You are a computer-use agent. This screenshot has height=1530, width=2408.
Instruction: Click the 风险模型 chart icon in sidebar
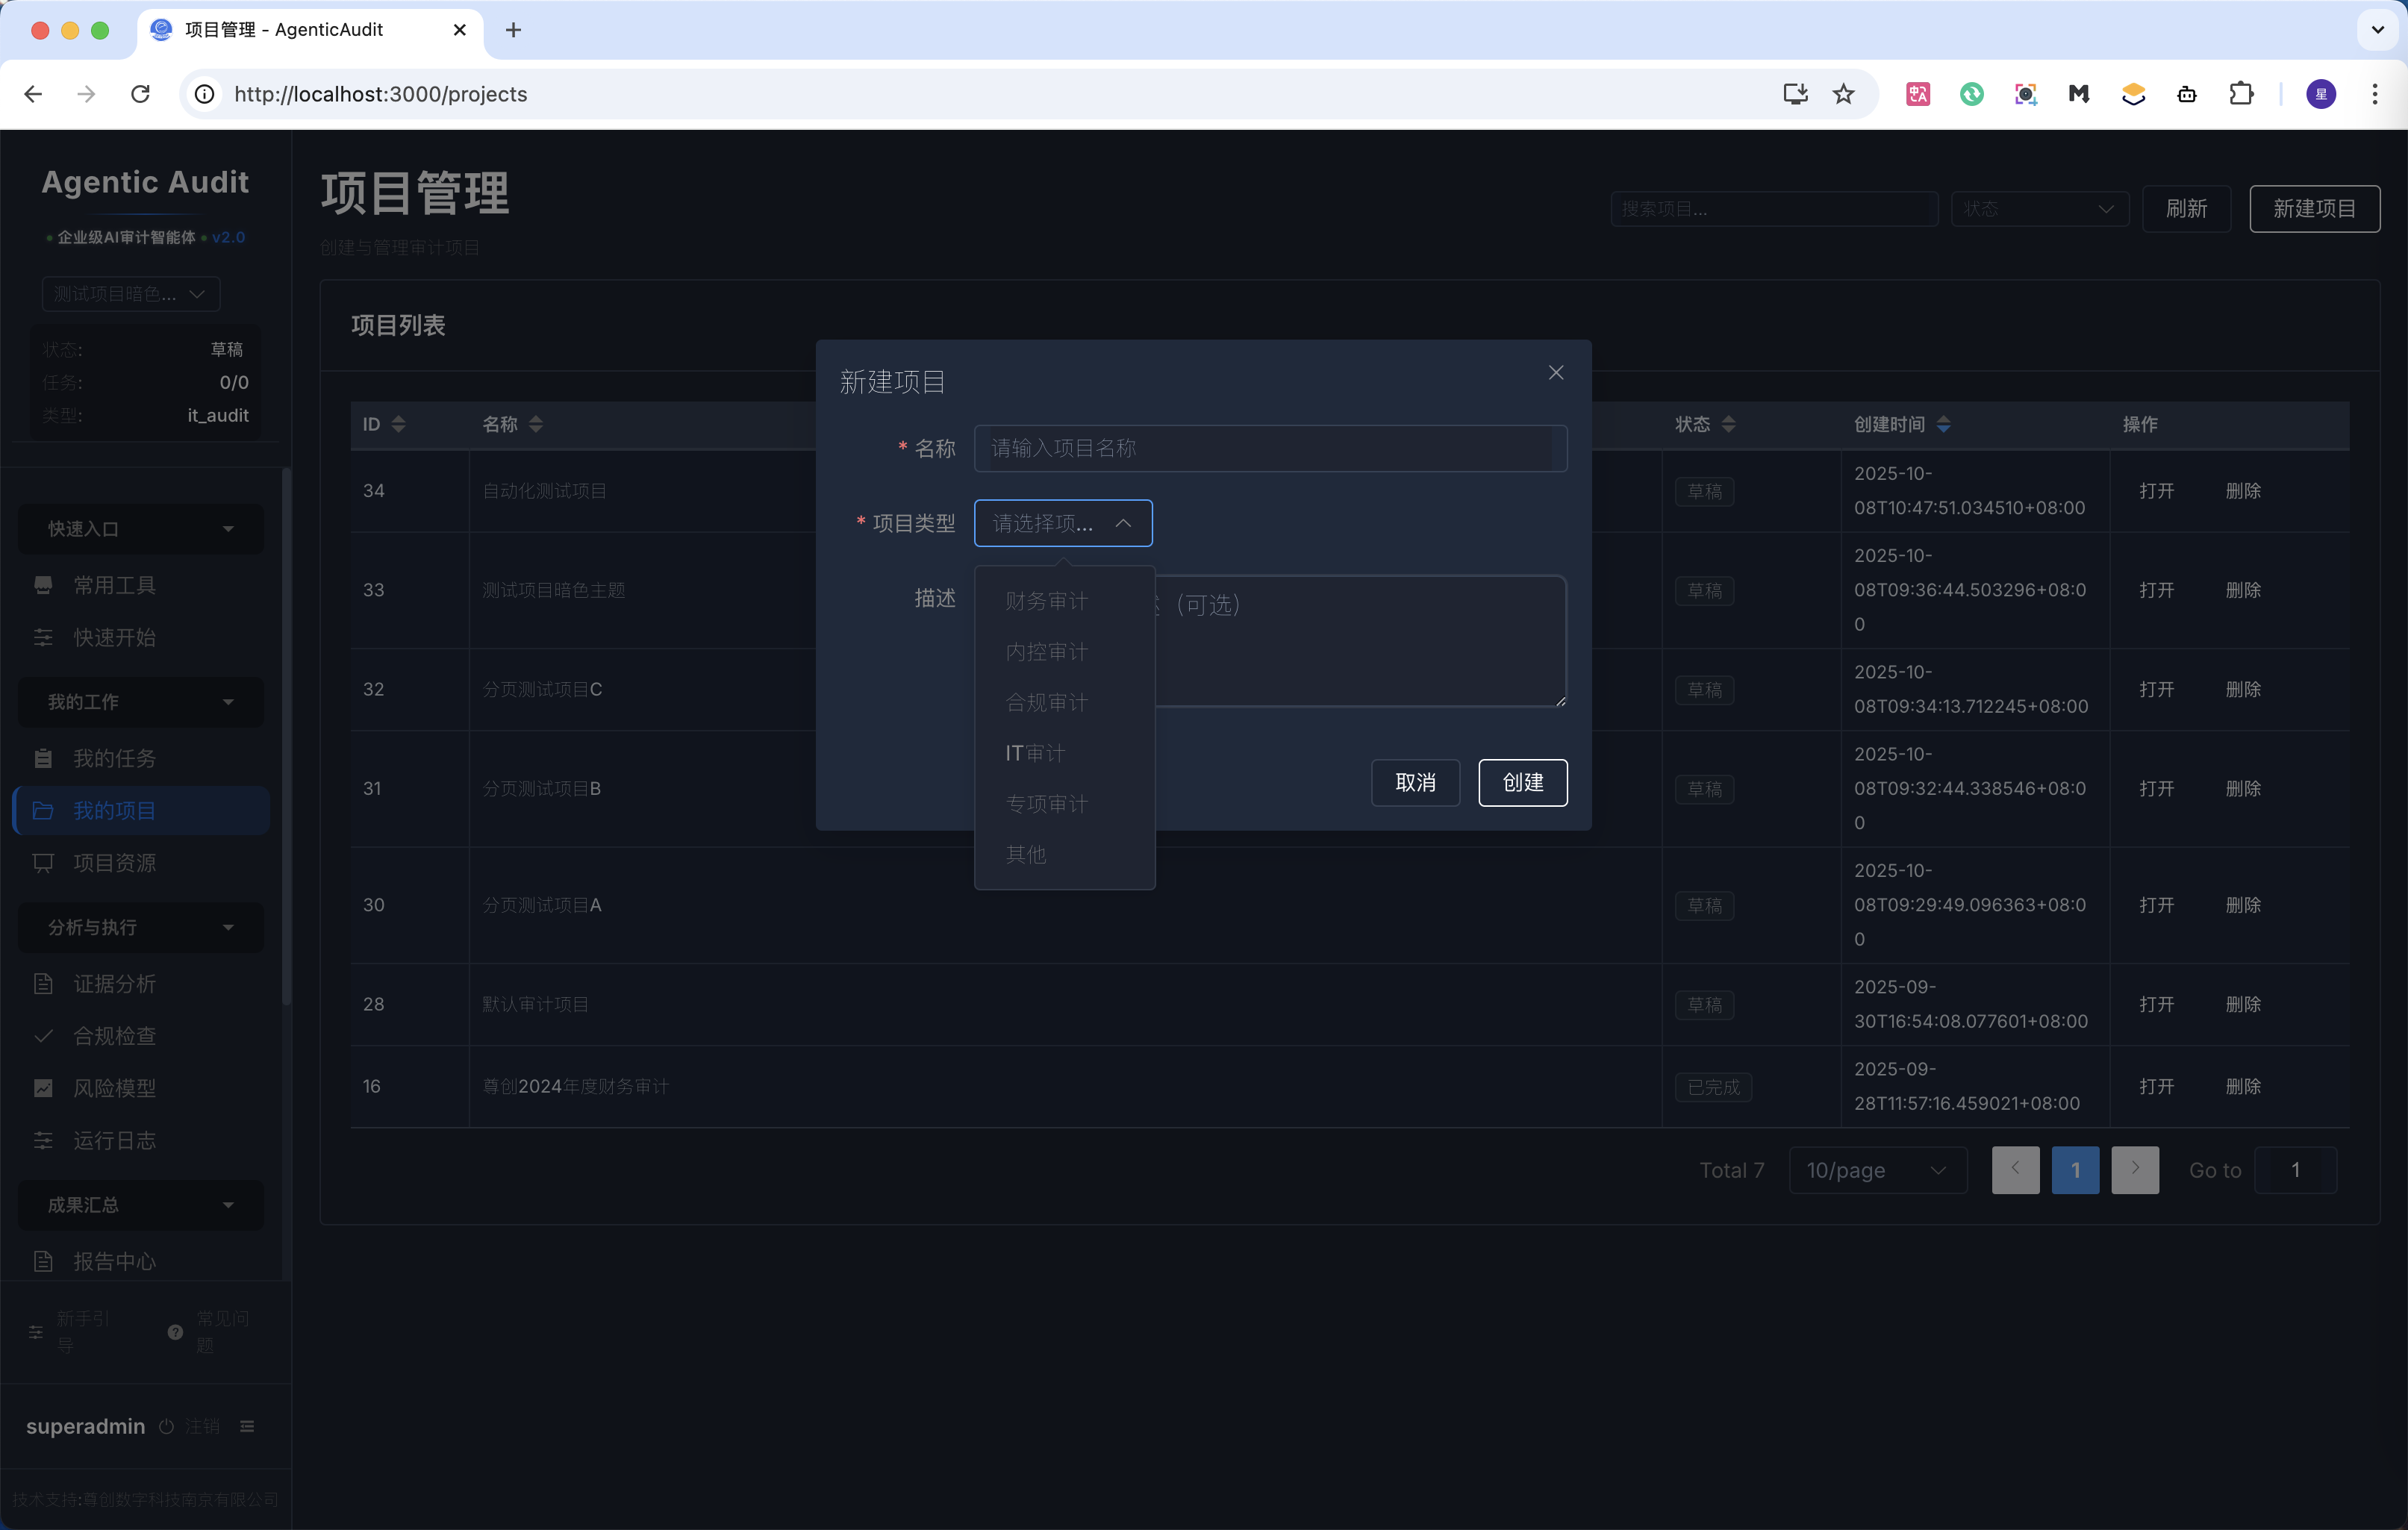click(x=43, y=1088)
